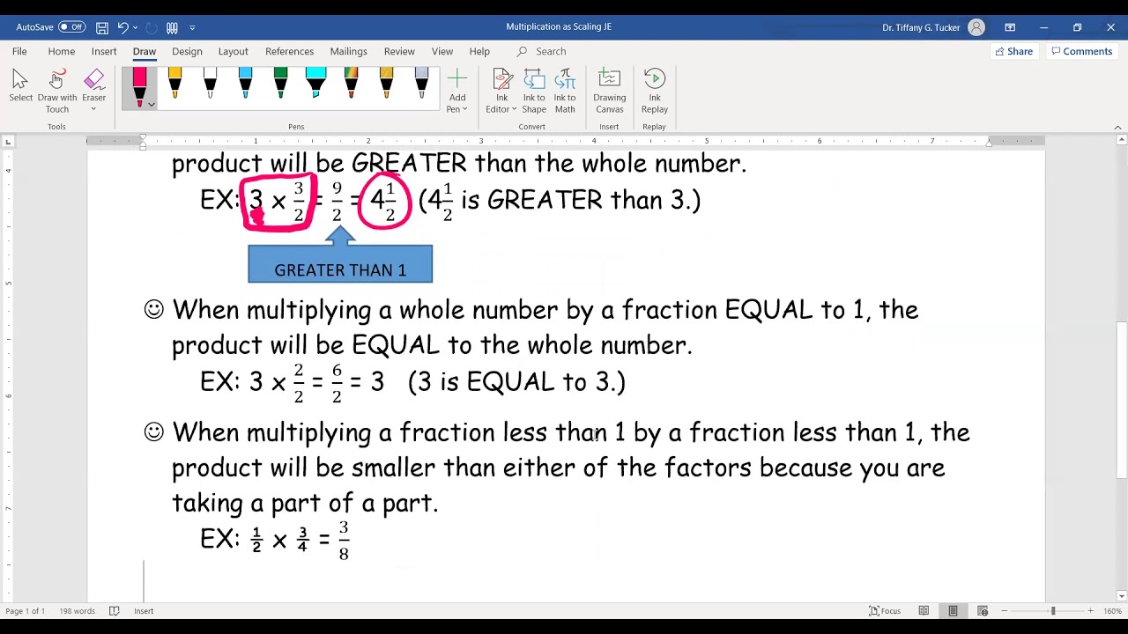The height and width of the screenshot is (634, 1128).
Task: Click the tab selector left of ruler
Action: click(8, 141)
